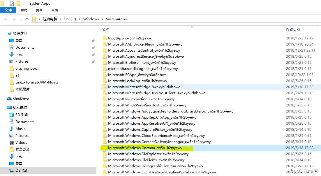The height and width of the screenshot is (176, 321).
Task: Click the forward navigation arrow
Action: [14, 19]
